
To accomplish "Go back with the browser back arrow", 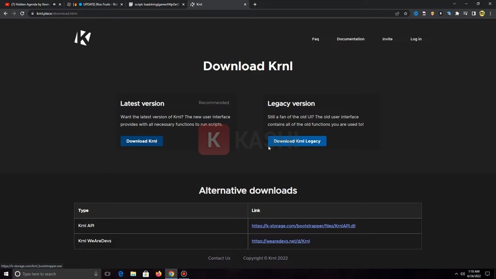I will 6,14.
